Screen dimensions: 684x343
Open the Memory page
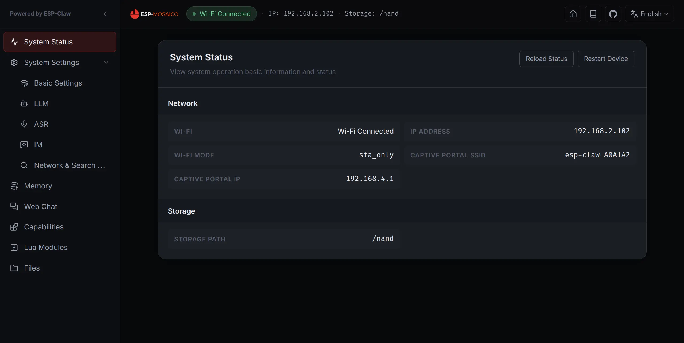pos(60,186)
